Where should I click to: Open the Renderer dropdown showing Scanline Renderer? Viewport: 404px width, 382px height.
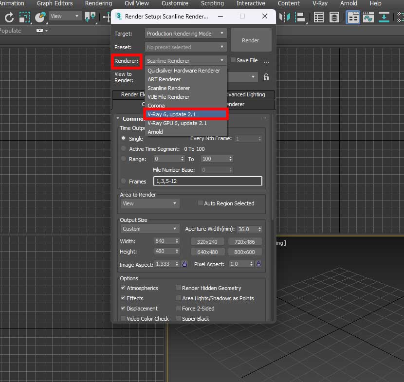[x=186, y=60]
